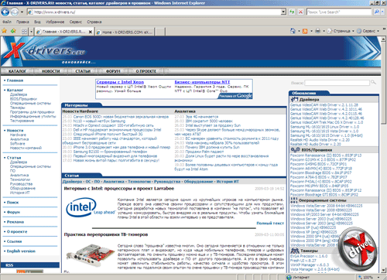
Task: Expand the Print options dropdown arrow
Action: click(x=324, y=31)
